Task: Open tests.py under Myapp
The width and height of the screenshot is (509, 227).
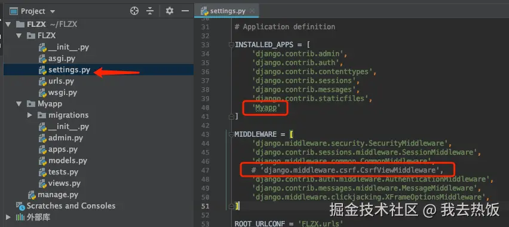Action: 63,172
